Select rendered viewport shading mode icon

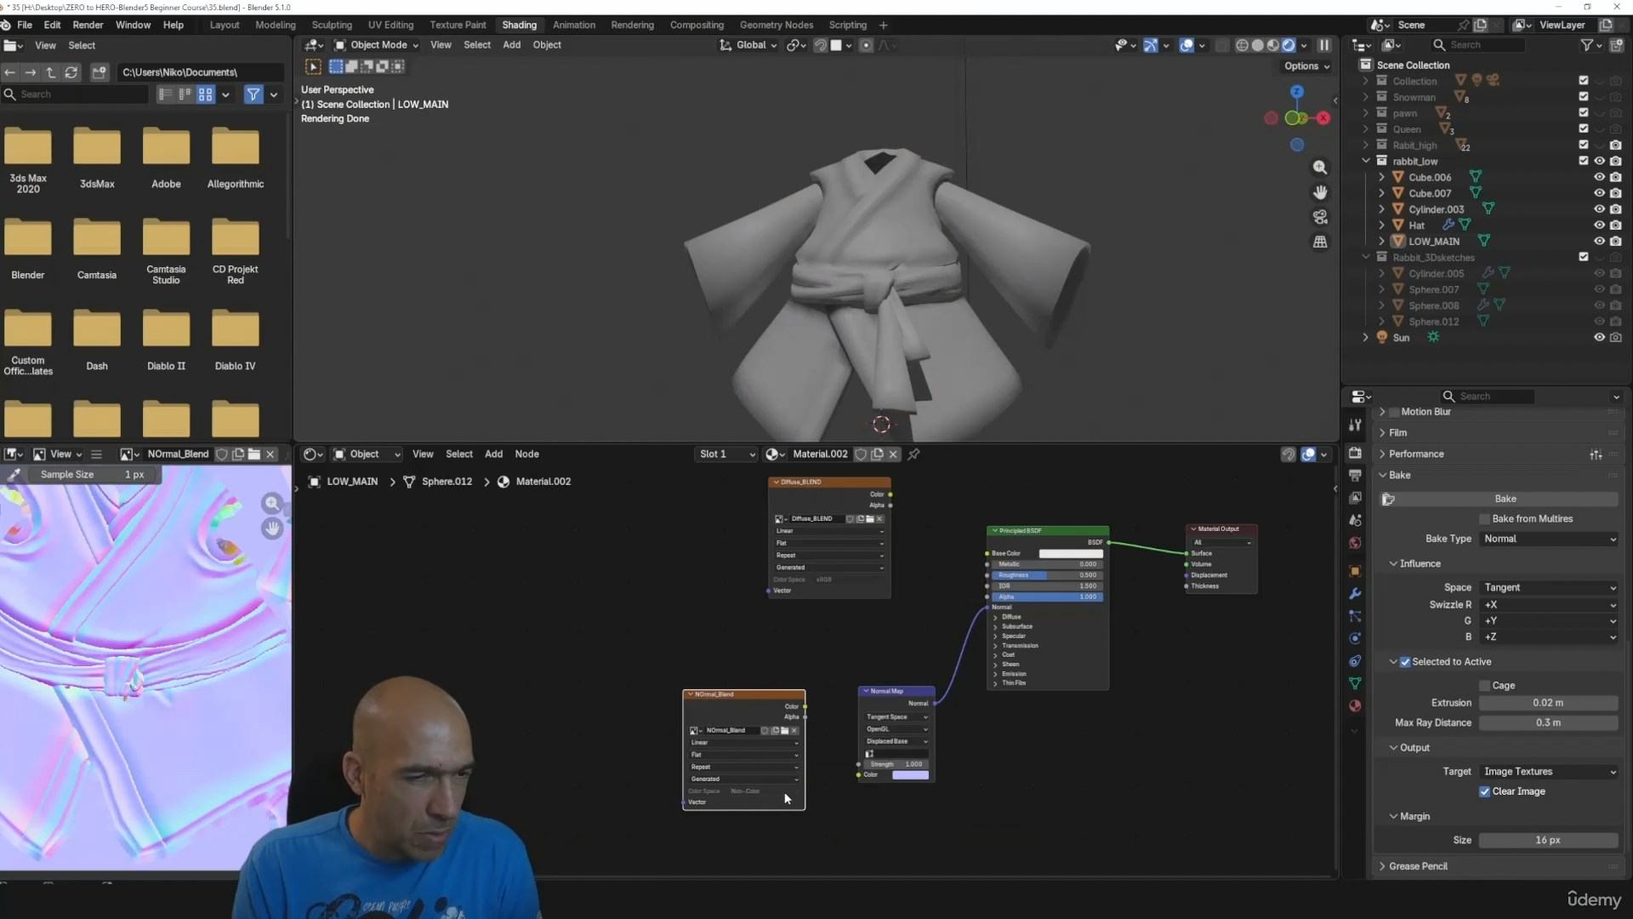tap(1289, 45)
